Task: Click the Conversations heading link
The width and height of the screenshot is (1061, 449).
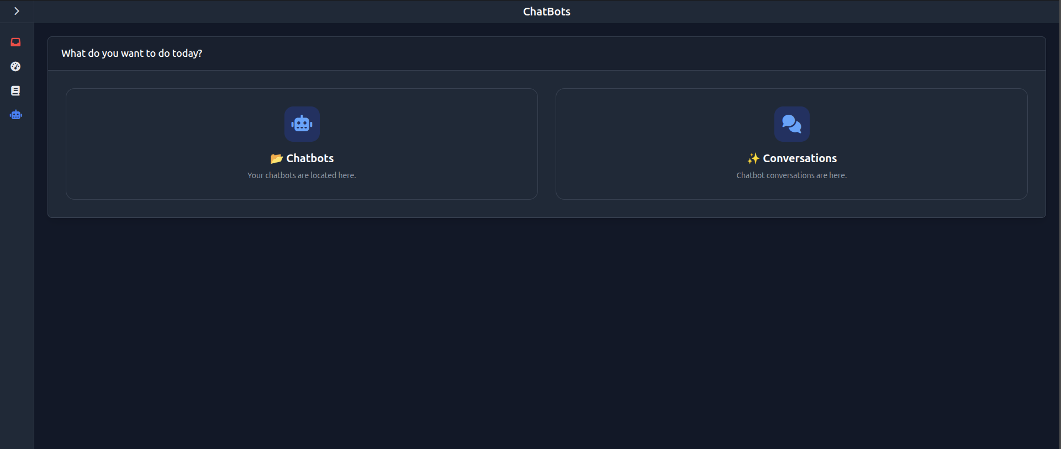Action: pyautogui.click(x=800, y=158)
